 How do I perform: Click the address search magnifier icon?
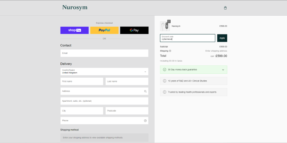[x=145, y=91]
